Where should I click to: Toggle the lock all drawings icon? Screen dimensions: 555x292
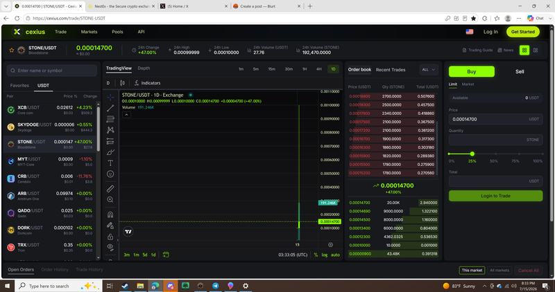click(110, 237)
